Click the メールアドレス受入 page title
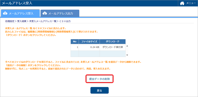 pyautogui.click(x=17, y=3)
